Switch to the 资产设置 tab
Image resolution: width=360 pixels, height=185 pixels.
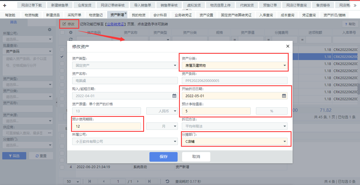206,15
